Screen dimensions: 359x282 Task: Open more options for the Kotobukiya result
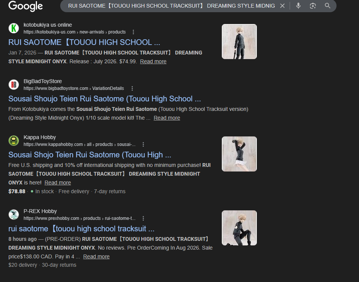coord(133,32)
